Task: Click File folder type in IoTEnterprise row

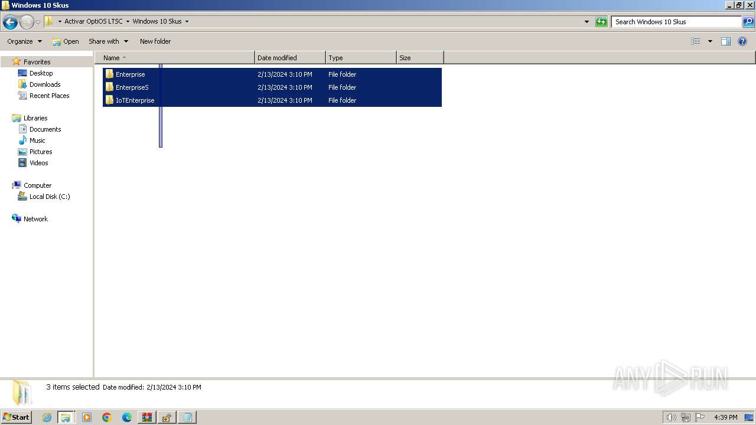Action: point(343,100)
